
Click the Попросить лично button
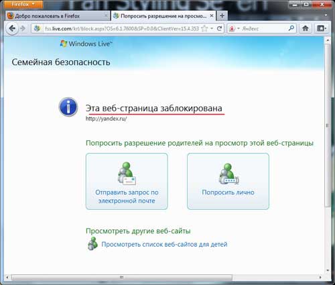(228, 181)
